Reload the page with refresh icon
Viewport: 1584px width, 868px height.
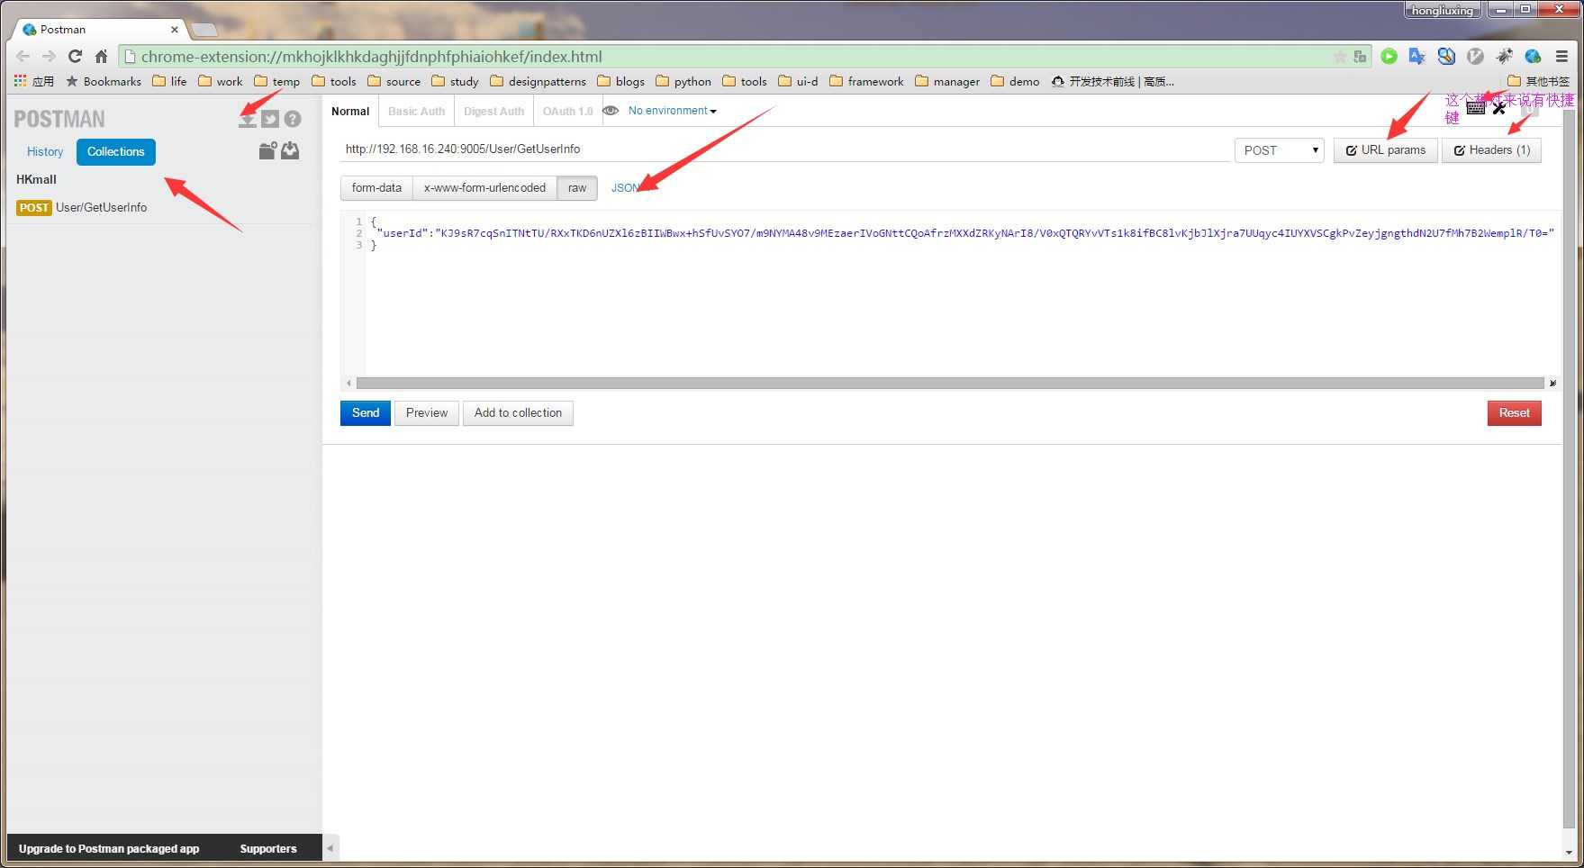(x=76, y=56)
